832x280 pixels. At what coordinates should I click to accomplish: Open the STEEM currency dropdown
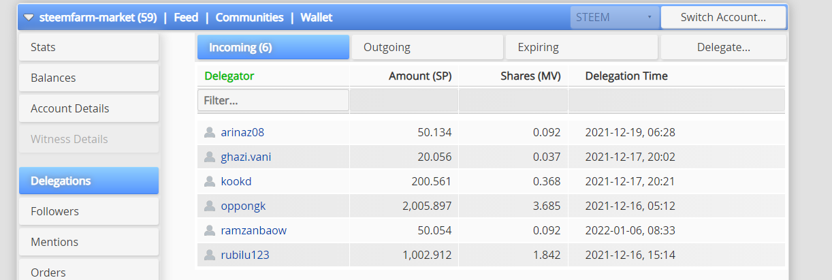click(614, 17)
